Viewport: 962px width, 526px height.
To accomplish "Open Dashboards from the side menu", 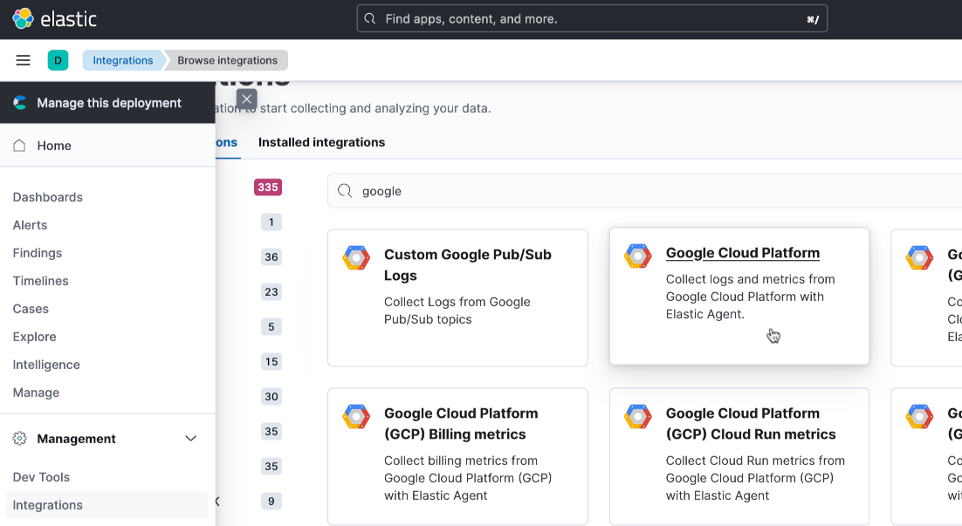I will pos(48,197).
